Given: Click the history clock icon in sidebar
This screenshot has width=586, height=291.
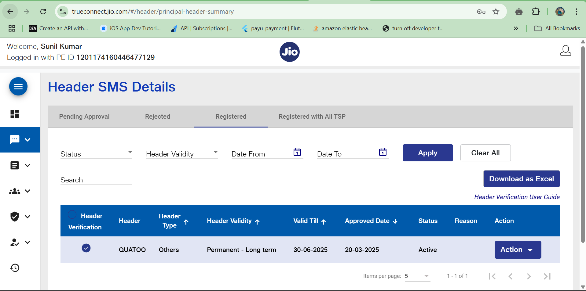Looking at the screenshot, I should point(15,268).
